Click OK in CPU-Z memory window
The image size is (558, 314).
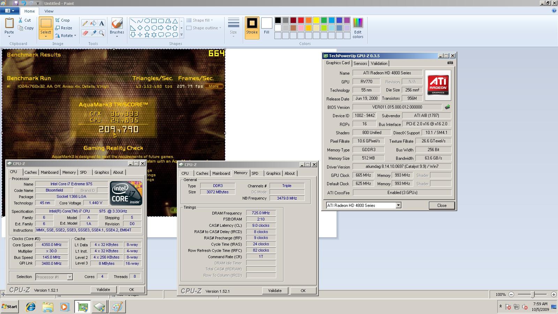coord(303,291)
